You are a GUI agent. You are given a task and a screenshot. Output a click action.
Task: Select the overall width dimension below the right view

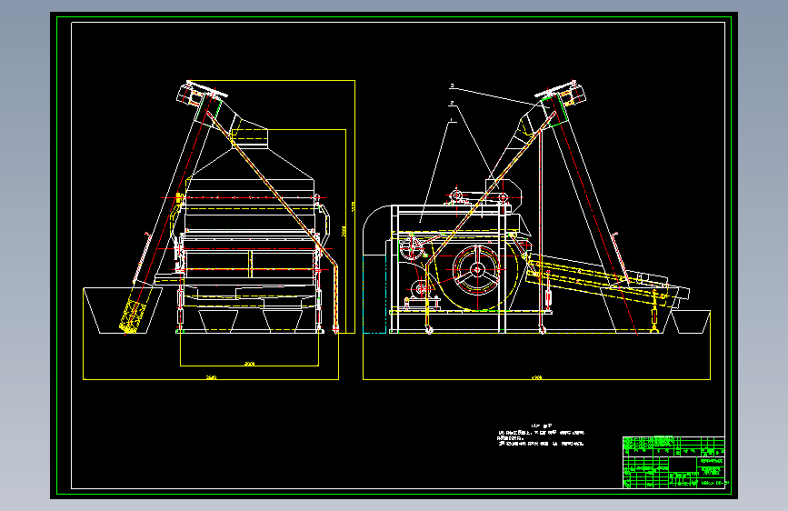coord(536,378)
